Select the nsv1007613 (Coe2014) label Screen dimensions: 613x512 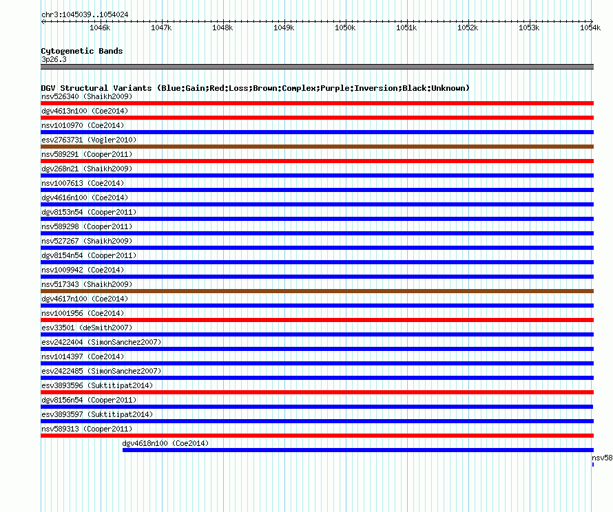coord(83,183)
